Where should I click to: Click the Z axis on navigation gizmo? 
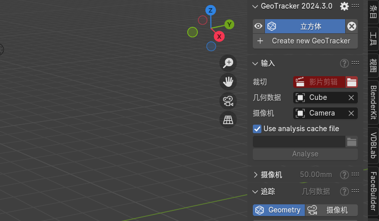coord(210,11)
